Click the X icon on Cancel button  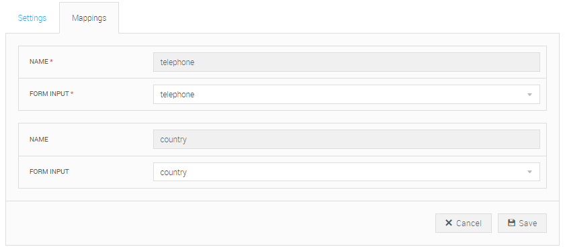(448, 223)
